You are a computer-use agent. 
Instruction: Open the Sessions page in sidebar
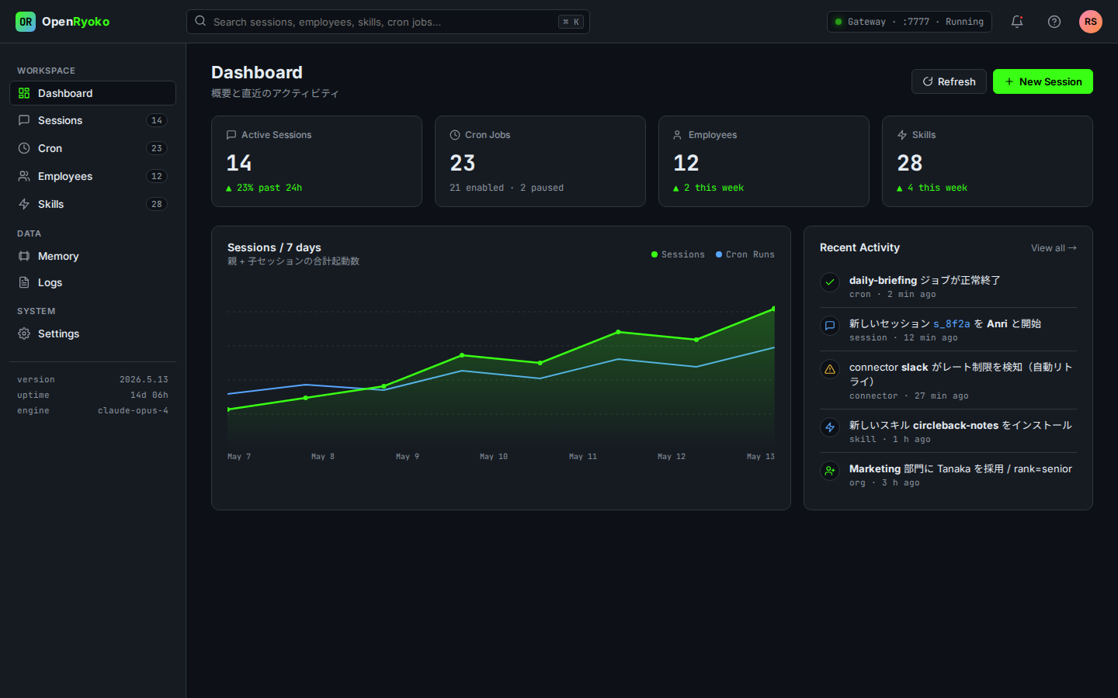coord(92,120)
